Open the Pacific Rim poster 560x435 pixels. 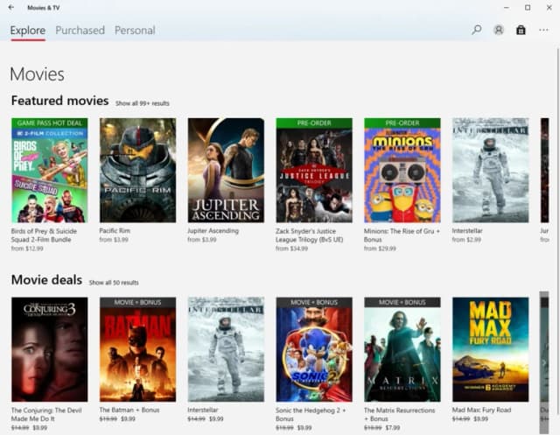(x=137, y=171)
